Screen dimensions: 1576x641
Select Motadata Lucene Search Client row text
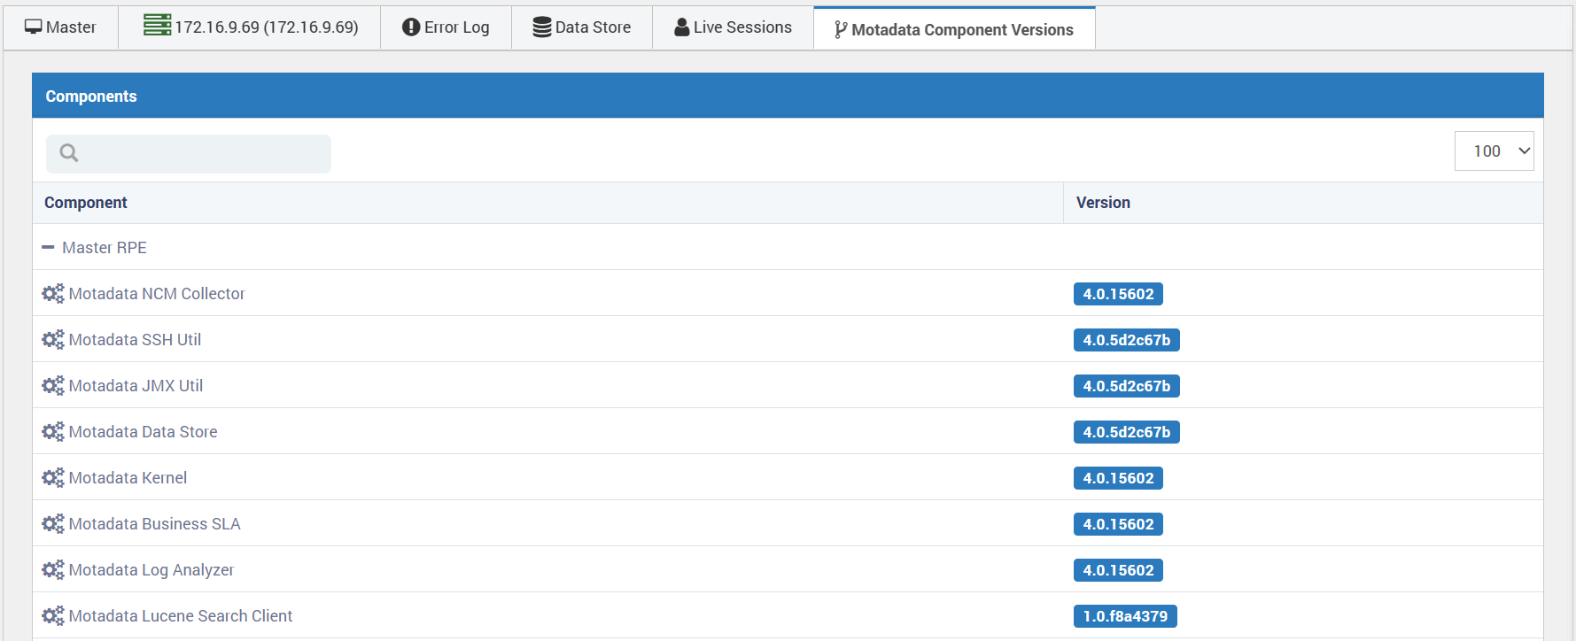pos(181,616)
